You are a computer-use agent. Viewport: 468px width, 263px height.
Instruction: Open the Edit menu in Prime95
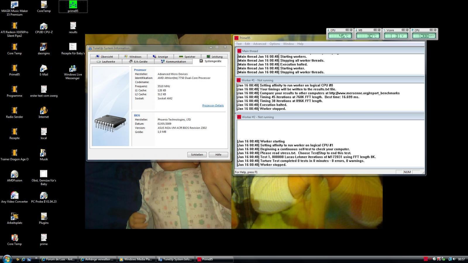tap(247, 44)
